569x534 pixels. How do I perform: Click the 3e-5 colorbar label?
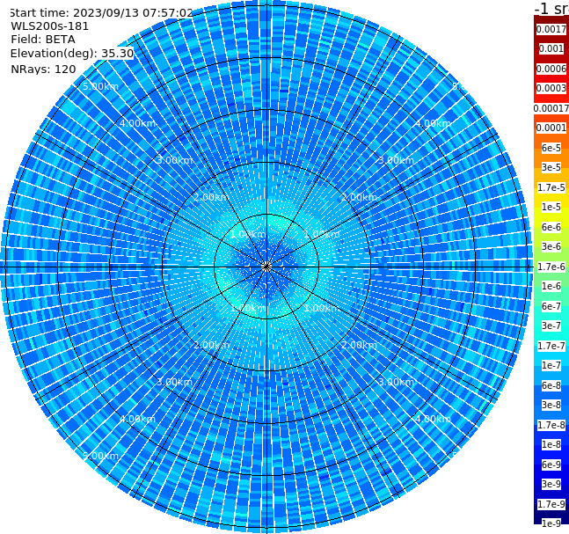click(x=551, y=167)
